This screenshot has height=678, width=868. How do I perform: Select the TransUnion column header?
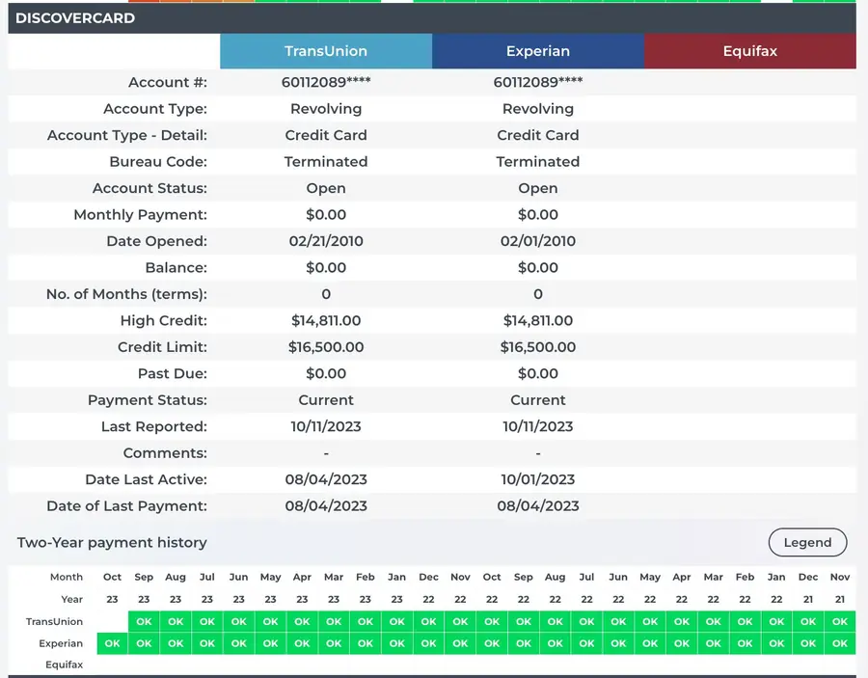(x=326, y=51)
